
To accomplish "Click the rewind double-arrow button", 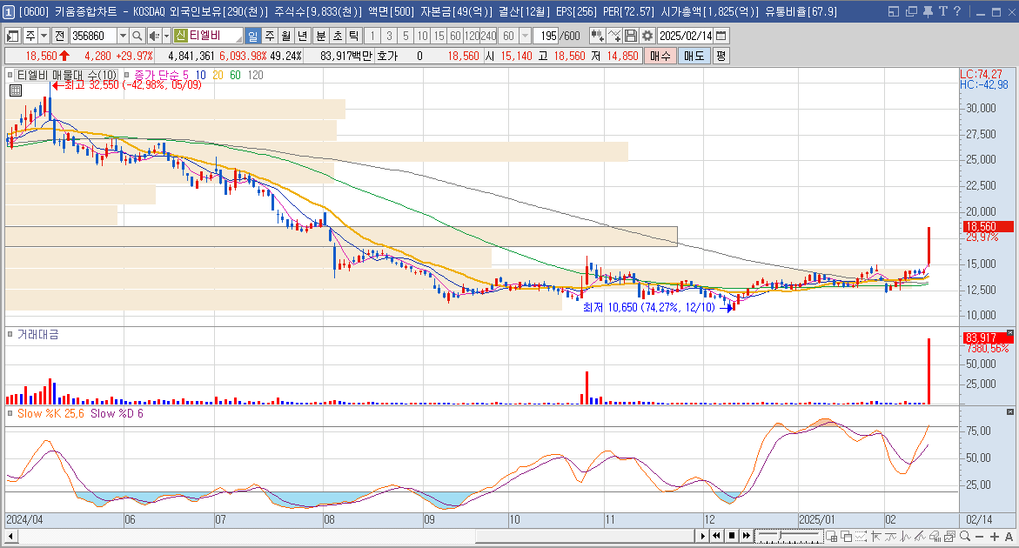I will click(716, 536).
